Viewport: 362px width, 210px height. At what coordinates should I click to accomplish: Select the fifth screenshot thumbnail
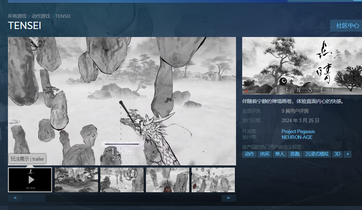pyautogui.click(x=213, y=180)
